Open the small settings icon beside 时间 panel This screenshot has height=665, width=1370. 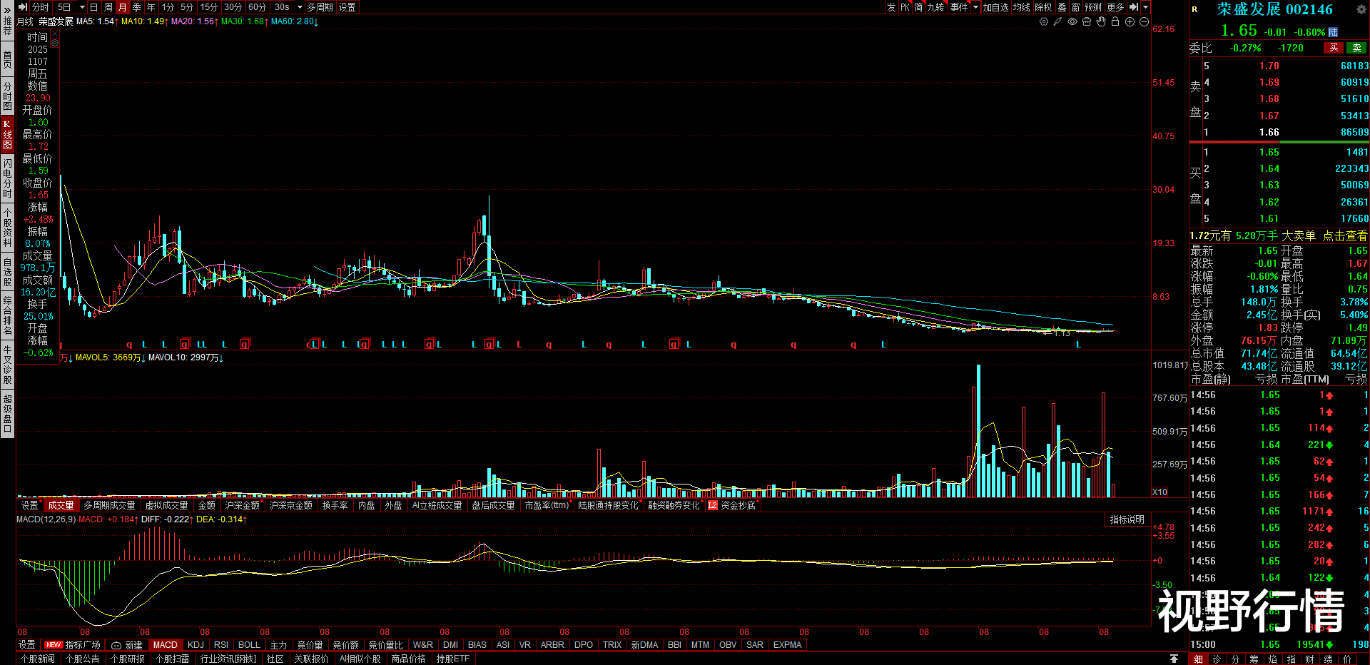point(55,41)
